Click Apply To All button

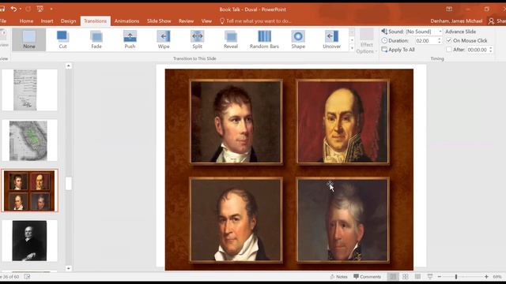pyautogui.click(x=398, y=50)
